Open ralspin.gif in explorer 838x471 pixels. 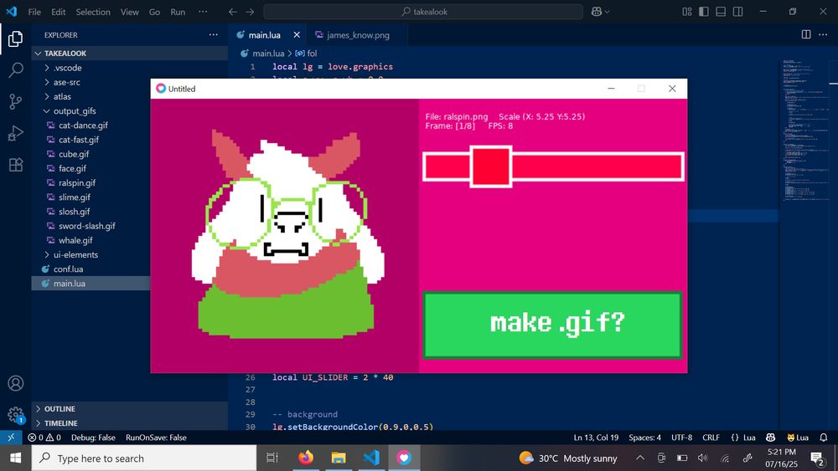[77, 183]
